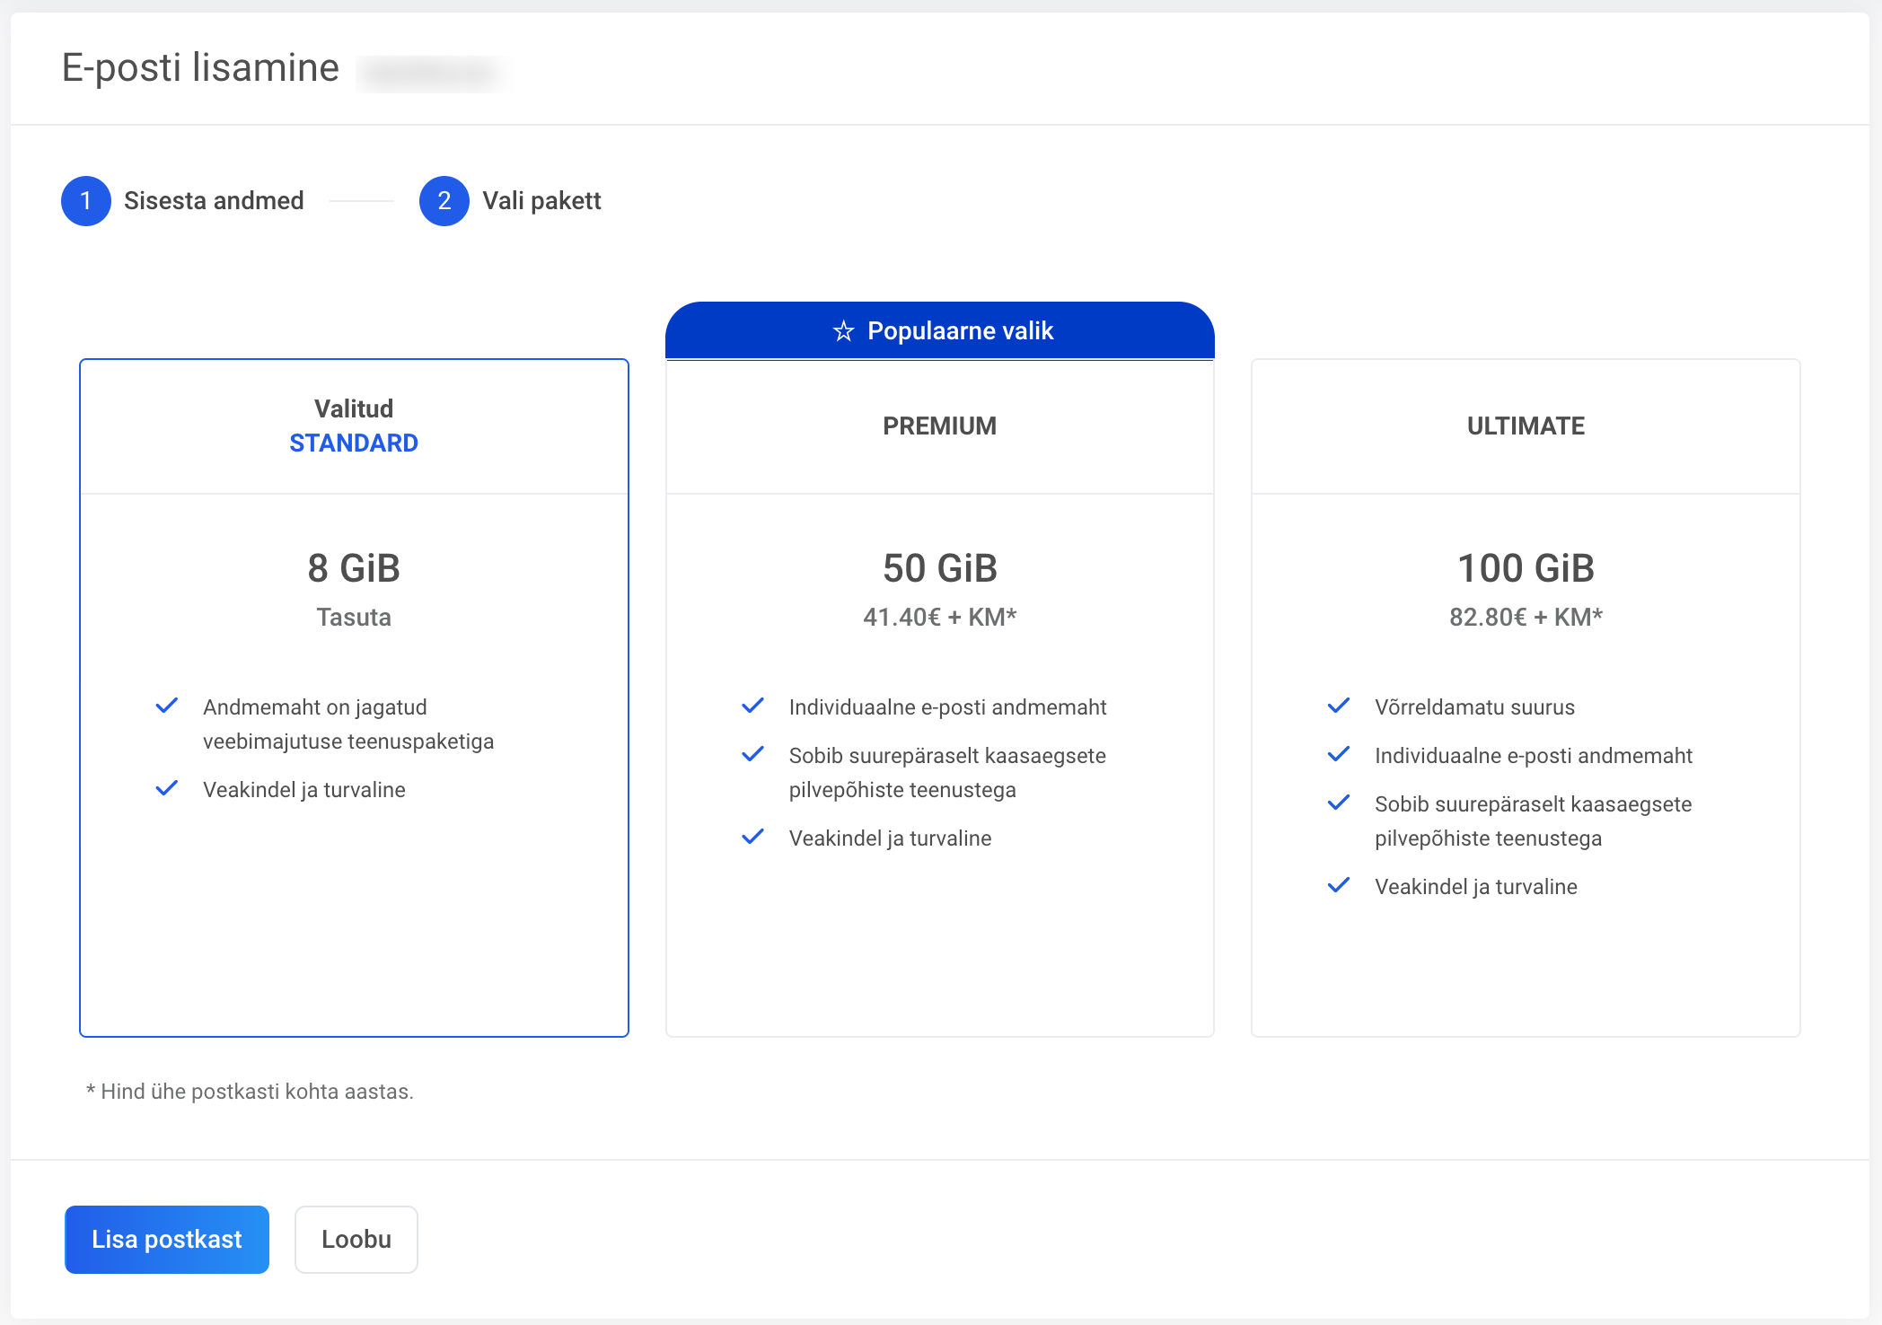The height and width of the screenshot is (1325, 1882).
Task: Click the Sisesta andmed step label
Action: (214, 201)
